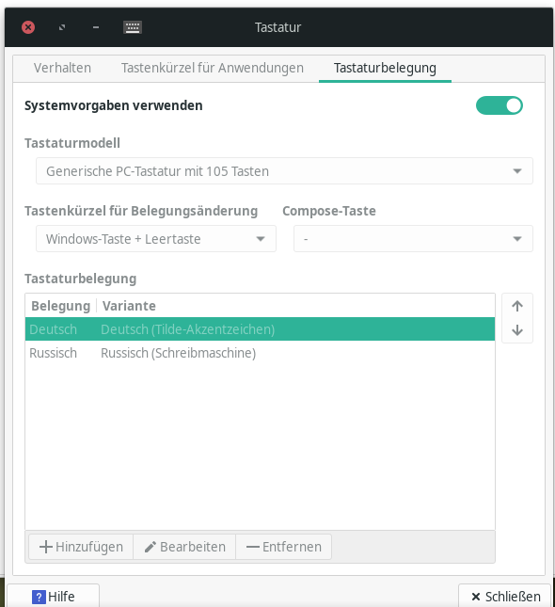Open the Compose-Taste dropdown

click(413, 238)
